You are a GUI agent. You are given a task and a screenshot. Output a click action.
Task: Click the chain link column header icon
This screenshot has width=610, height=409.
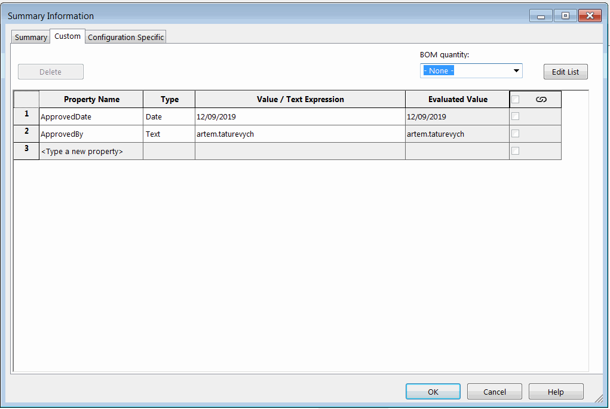542,99
